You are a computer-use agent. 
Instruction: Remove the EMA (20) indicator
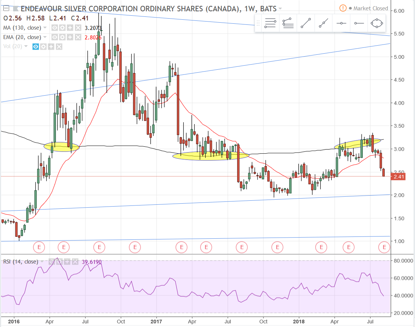78,37
